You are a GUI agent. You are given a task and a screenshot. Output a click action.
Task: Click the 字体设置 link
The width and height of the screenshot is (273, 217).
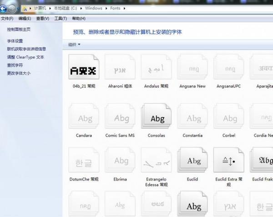click(15, 41)
